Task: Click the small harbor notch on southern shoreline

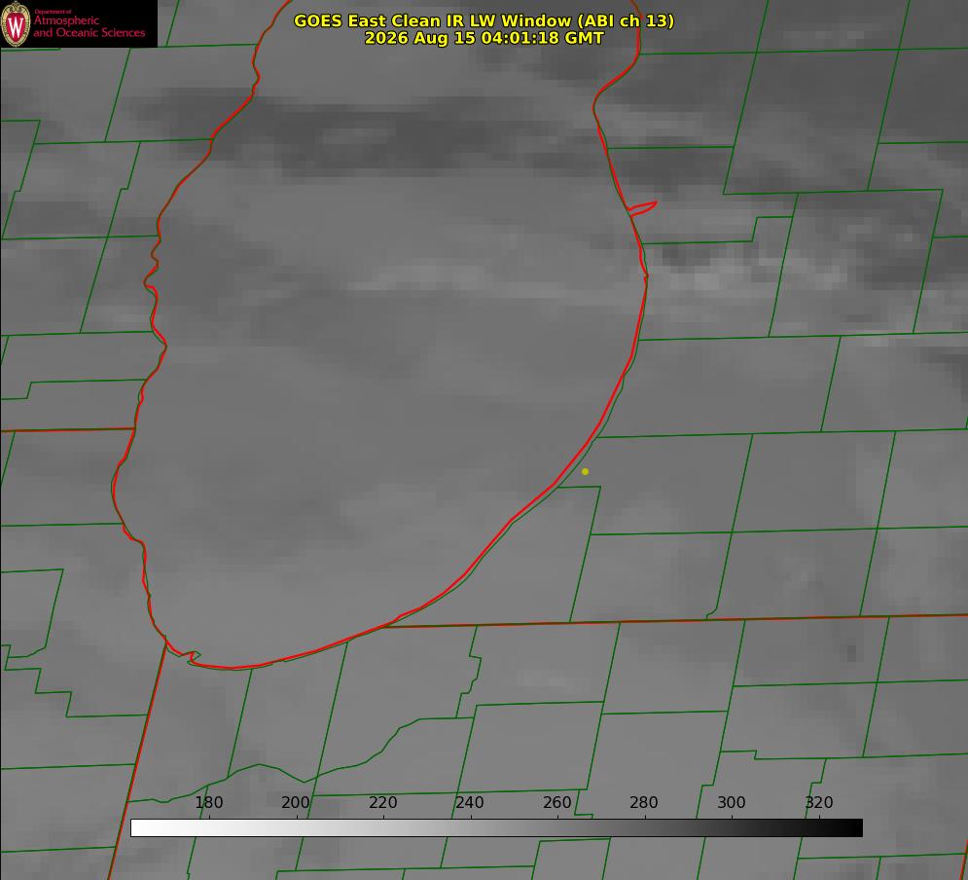Action: point(194,656)
